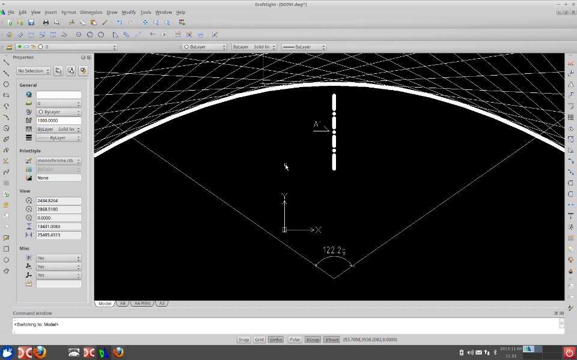577x360 pixels.
Task: Click the volume icon in the system tray
Action: pyautogui.click(x=470, y=353)
